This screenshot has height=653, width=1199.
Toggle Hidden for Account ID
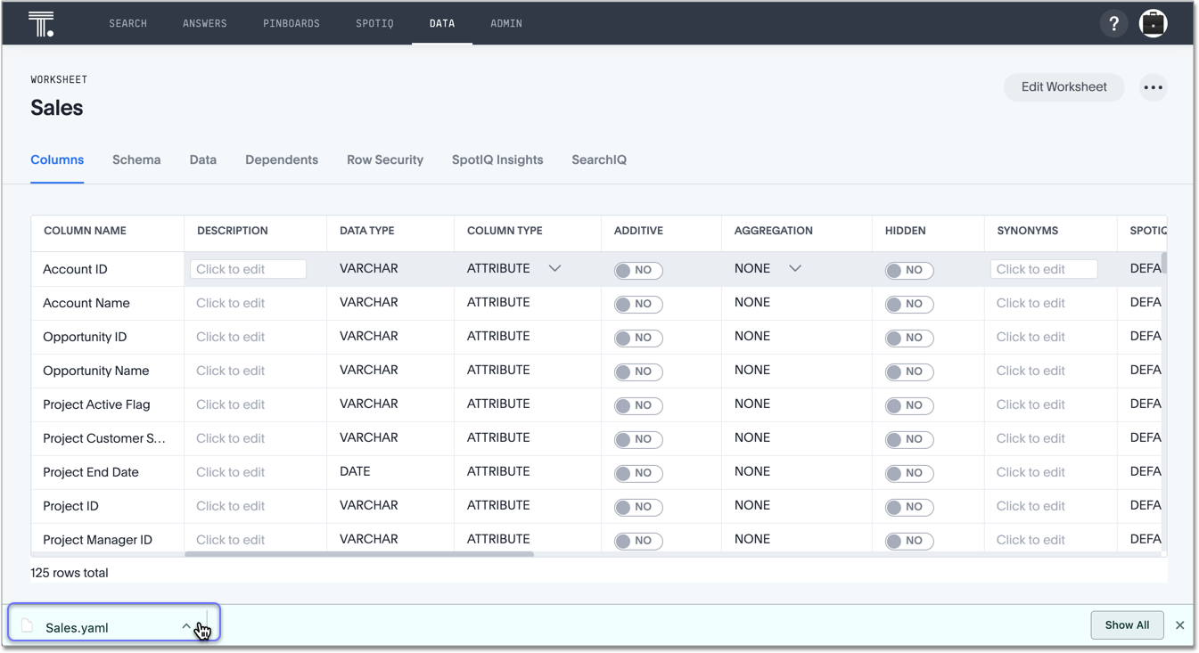pos(909,270)
